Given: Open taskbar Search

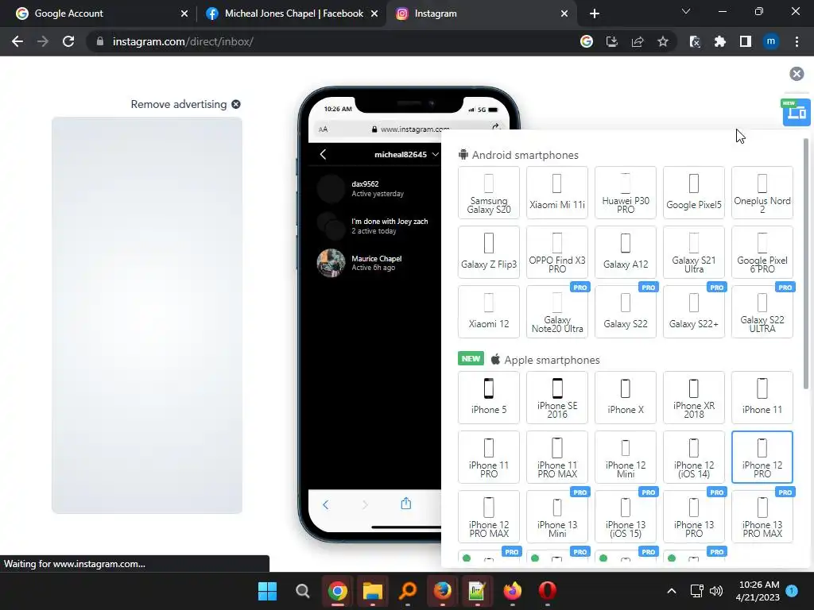Looking at the screenshot, I should (303, 590).
